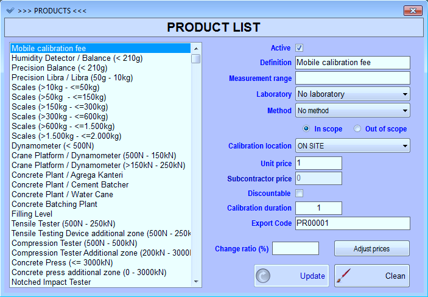Select Notched Impact Tester item
428x297 pixels.
coord(100,282)
